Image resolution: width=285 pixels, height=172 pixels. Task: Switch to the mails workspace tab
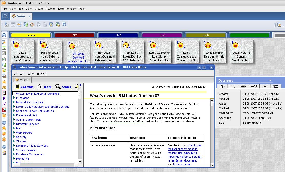pos(206,35)
